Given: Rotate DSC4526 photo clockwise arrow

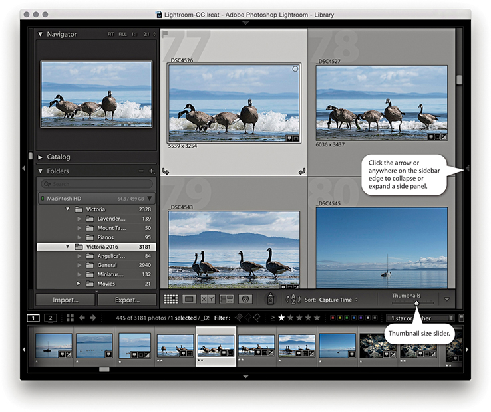Looking at the screenshot, I should point(301,171).
